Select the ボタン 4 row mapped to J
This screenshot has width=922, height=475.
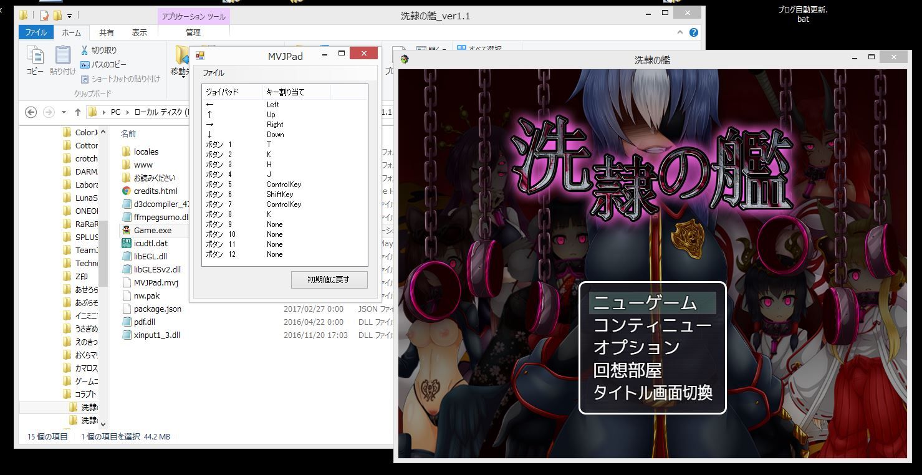[284, 175]
